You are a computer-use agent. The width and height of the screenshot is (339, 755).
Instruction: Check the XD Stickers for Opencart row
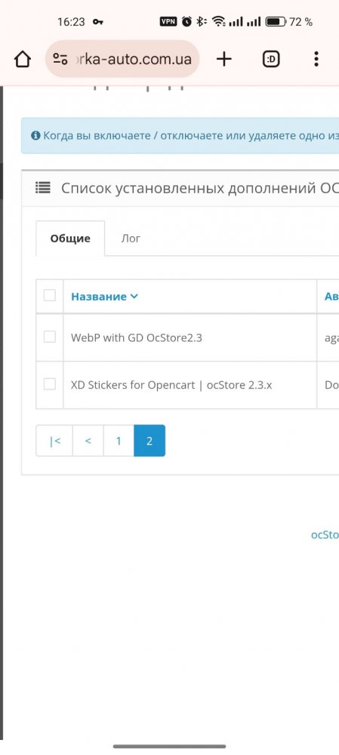50,384
